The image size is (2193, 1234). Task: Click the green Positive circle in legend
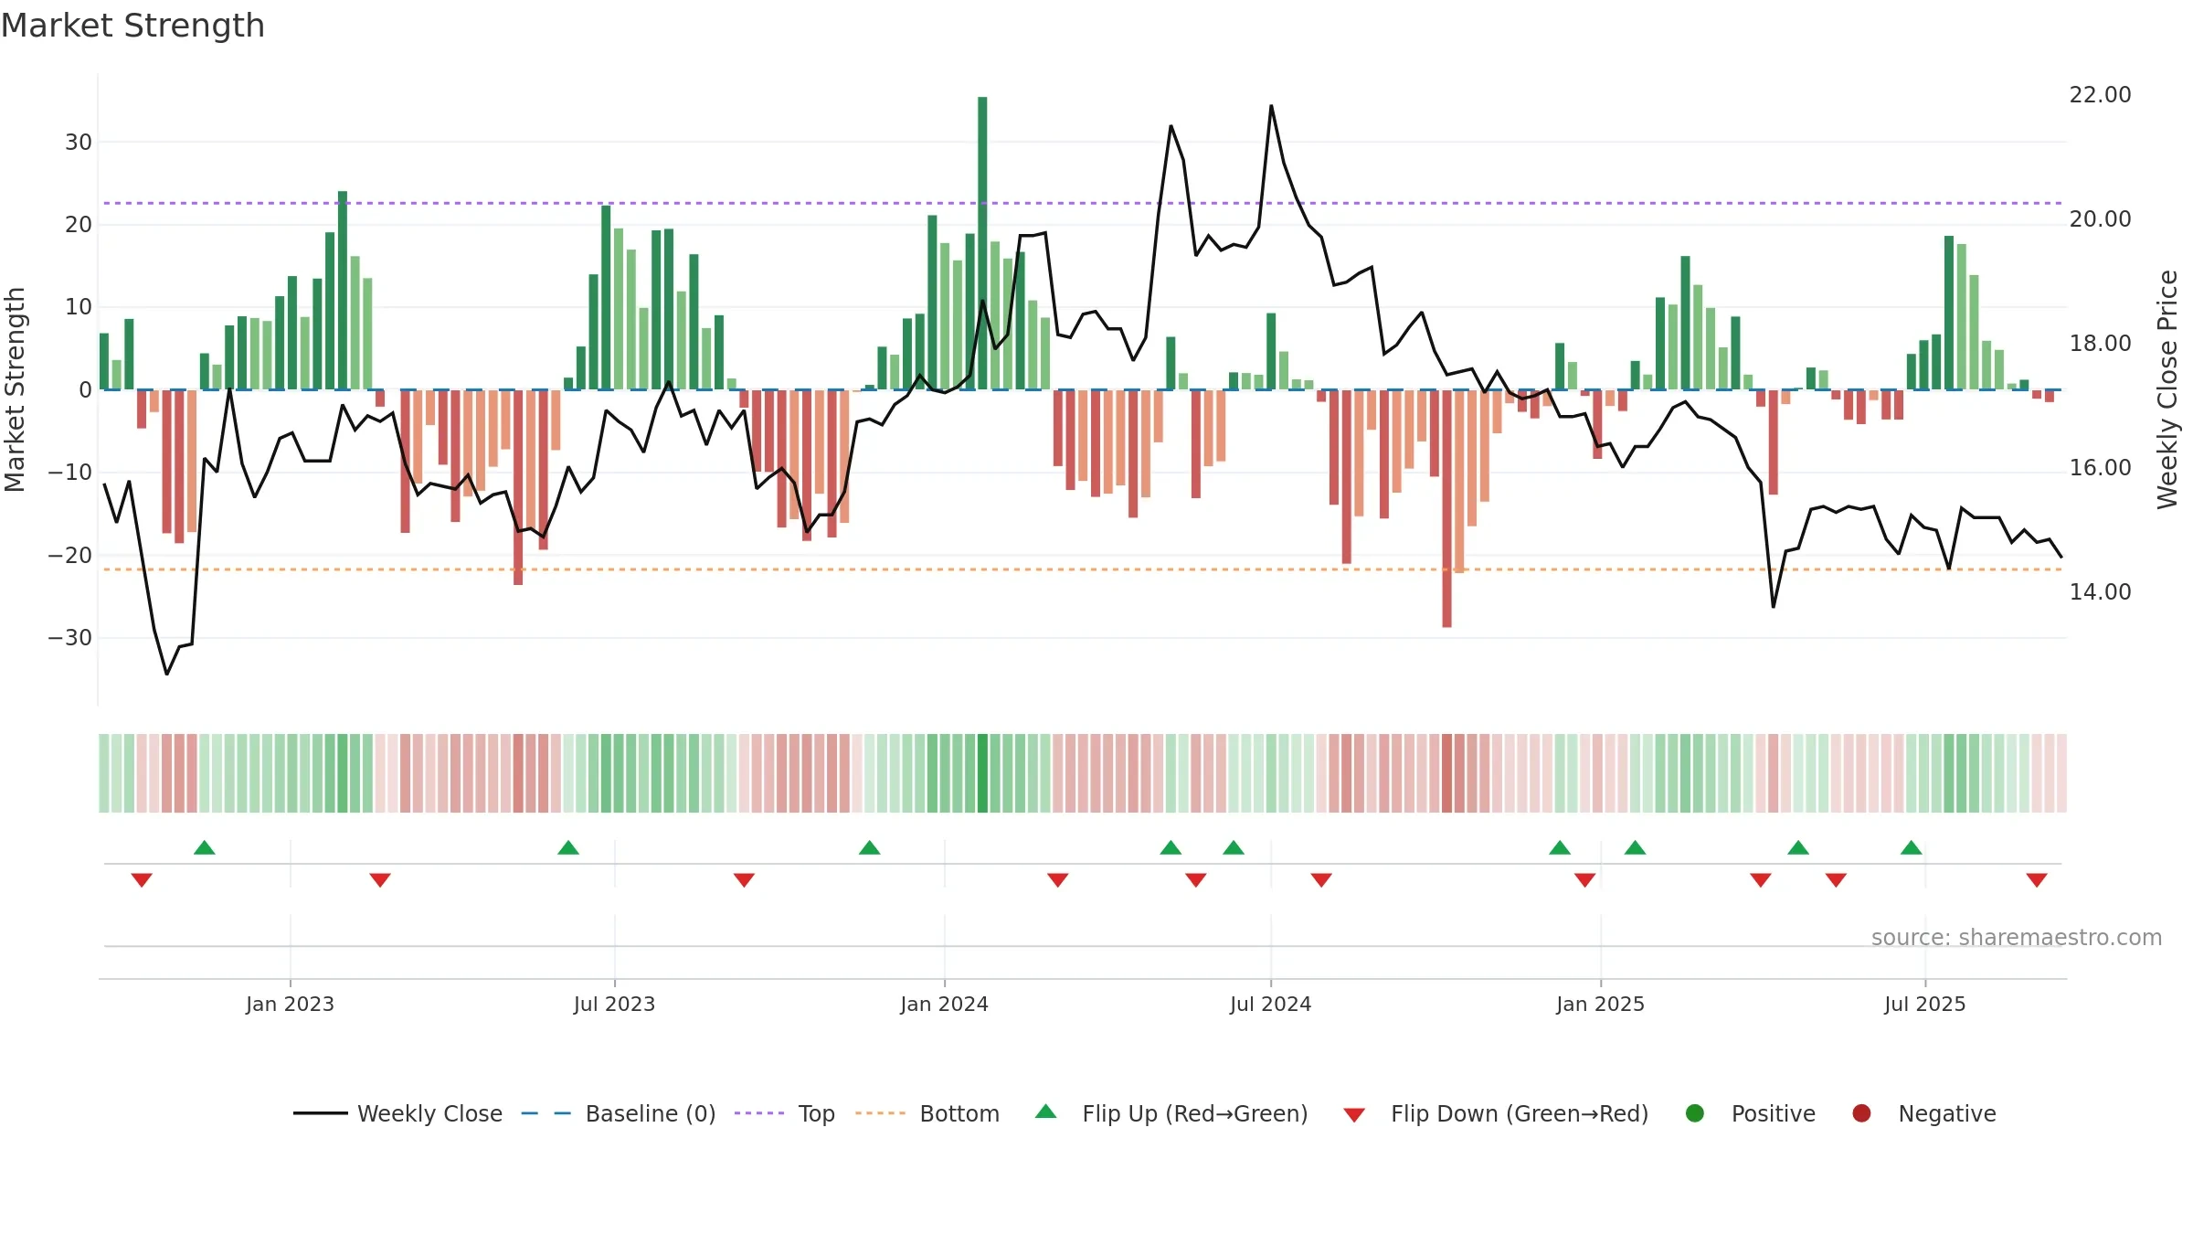point(1695,1113)
